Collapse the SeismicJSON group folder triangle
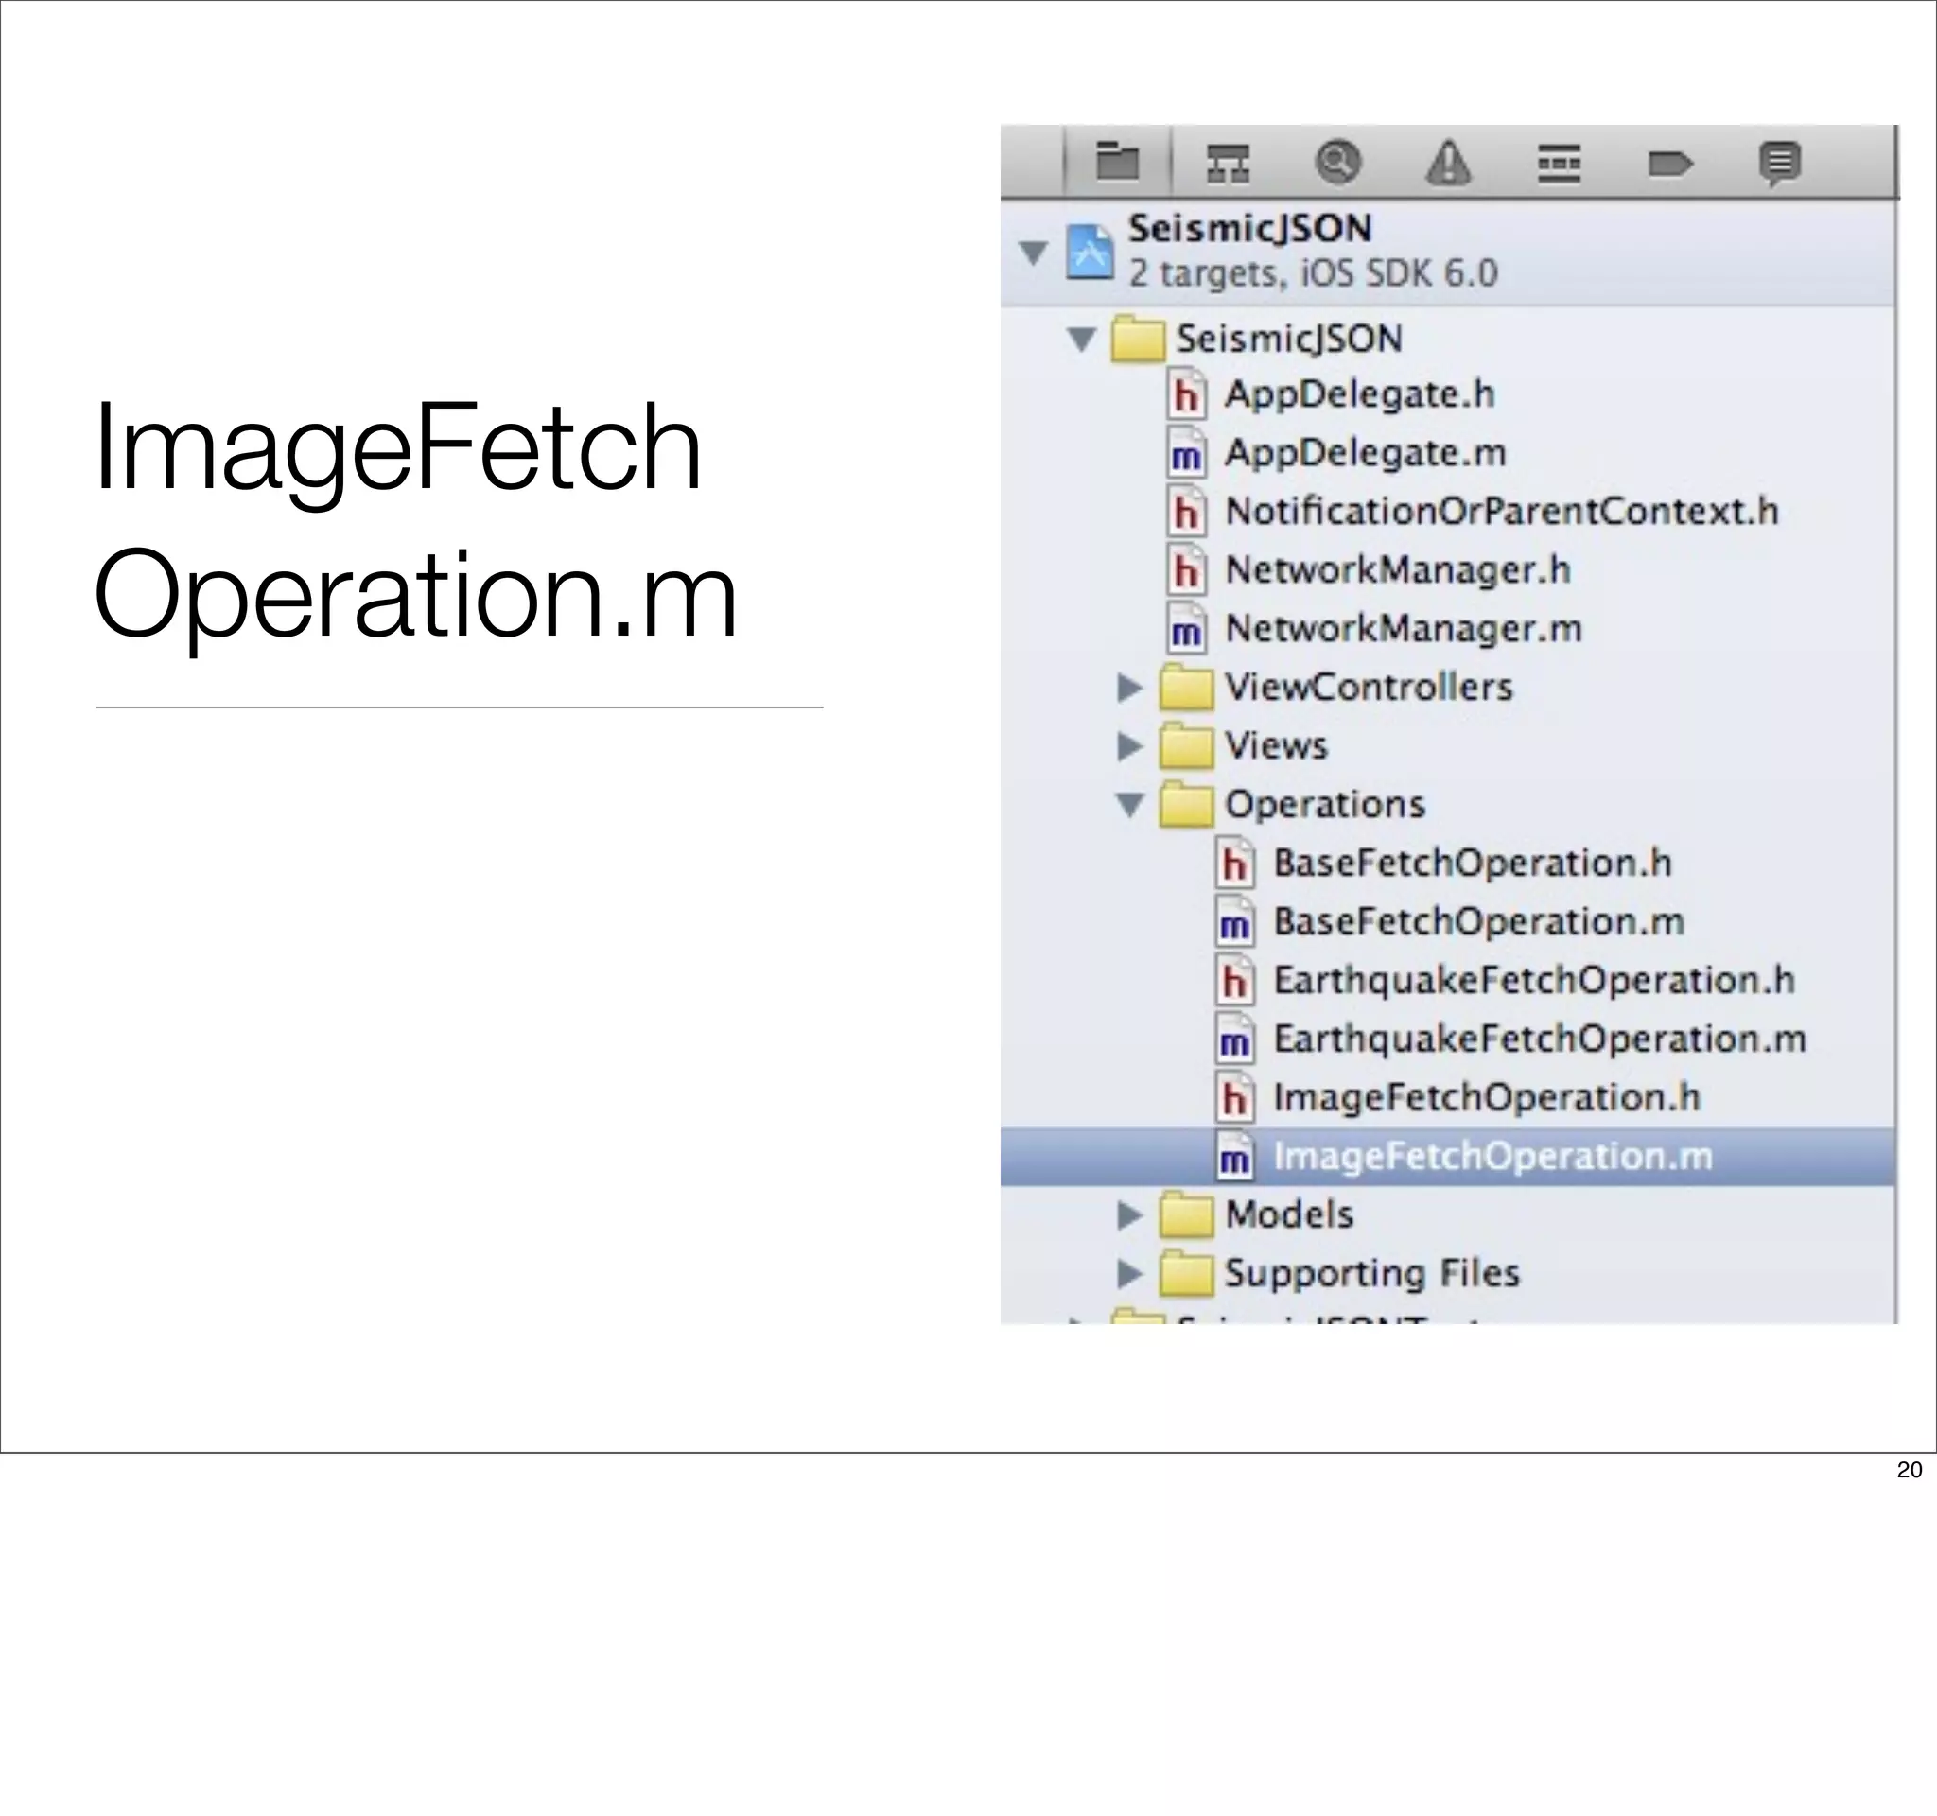This screenshot has height=1816, width=1937. (1082, 339)
